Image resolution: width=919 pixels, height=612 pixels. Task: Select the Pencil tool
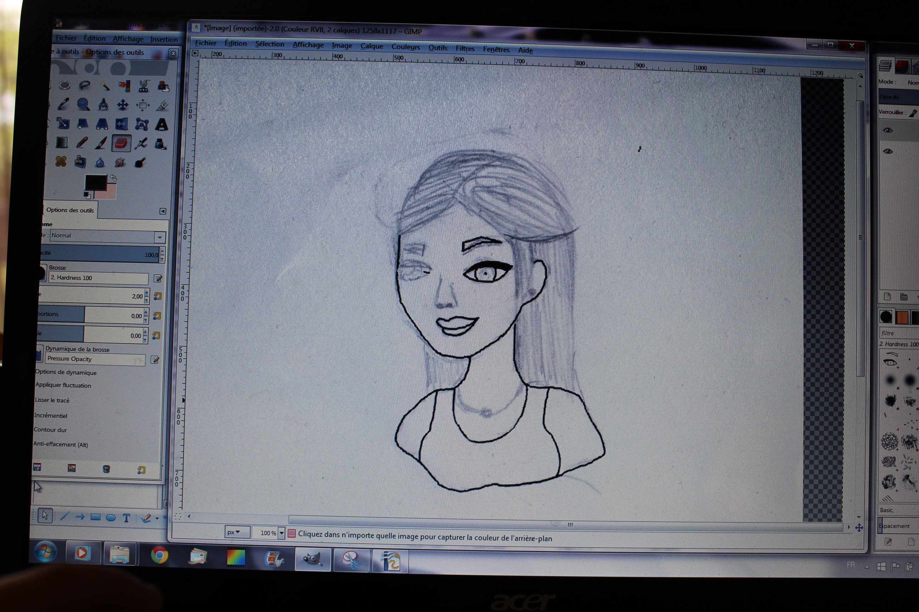(x=82, y=143)
